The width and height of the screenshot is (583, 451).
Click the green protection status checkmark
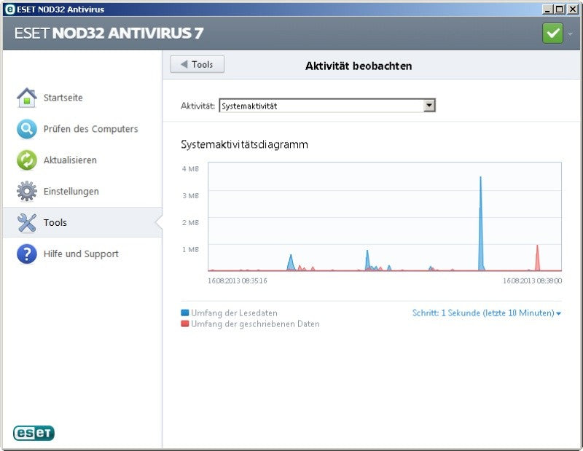552,33
